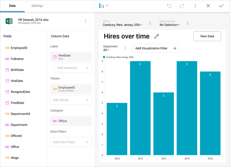
Task: Open options menu for HR Dataset_2016.xlsx
Action: [85, 21]
